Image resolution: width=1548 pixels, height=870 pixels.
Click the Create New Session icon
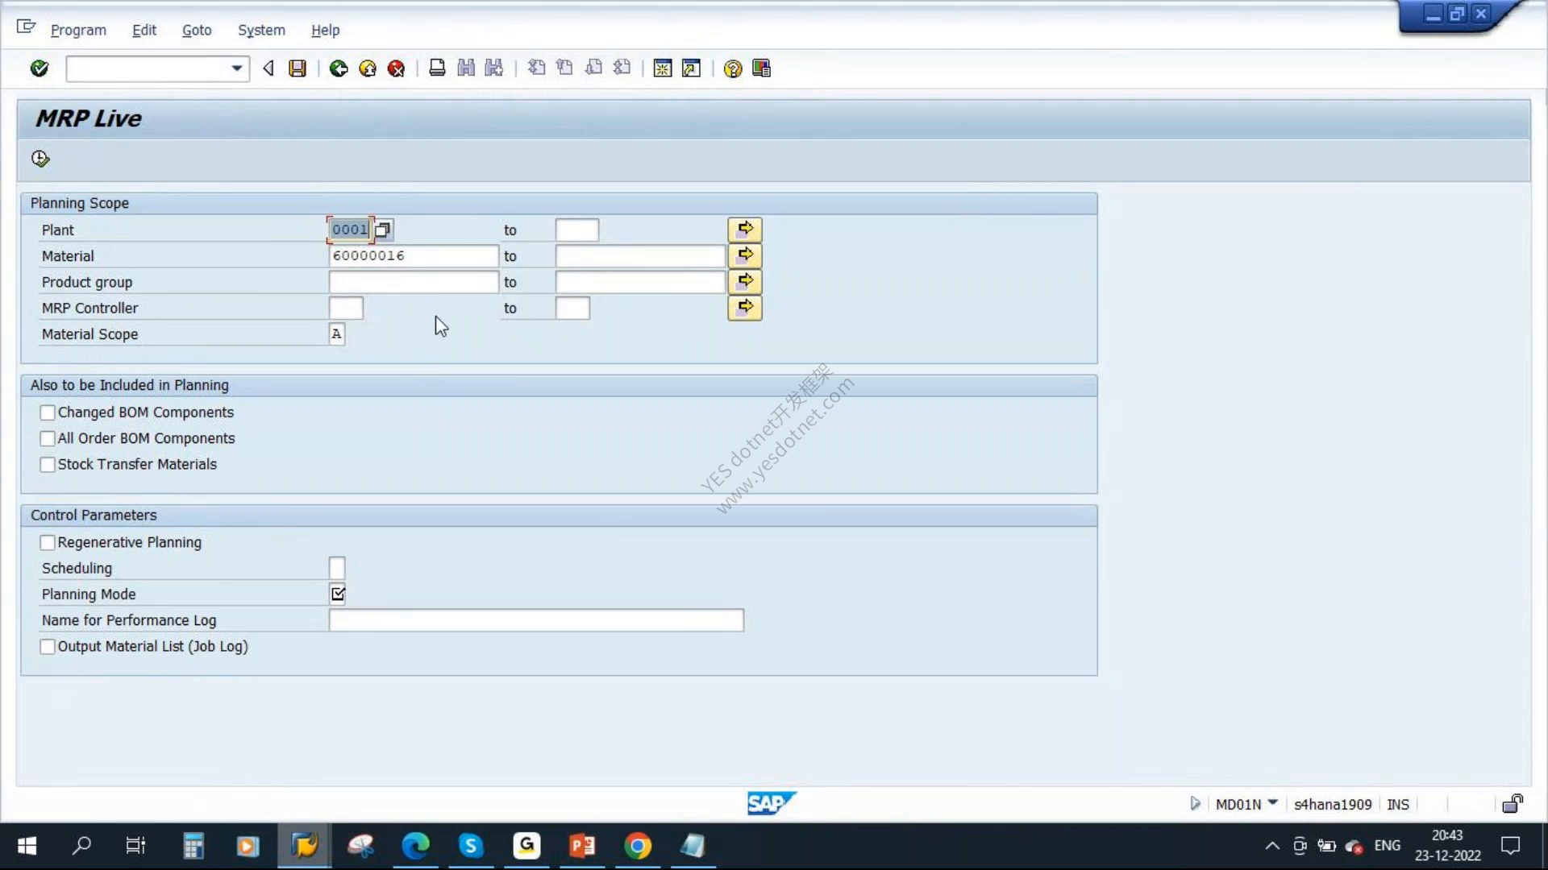pos(663,68)
